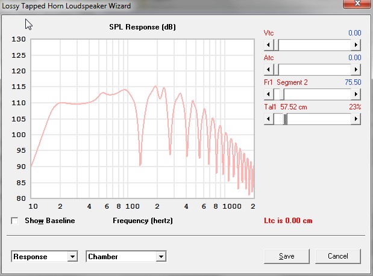This screenshot has width=373, height=276.
Task: Close the Lossy Tapped Horn Wizard window
Action: pyautogui.click(x=357, y=4)
